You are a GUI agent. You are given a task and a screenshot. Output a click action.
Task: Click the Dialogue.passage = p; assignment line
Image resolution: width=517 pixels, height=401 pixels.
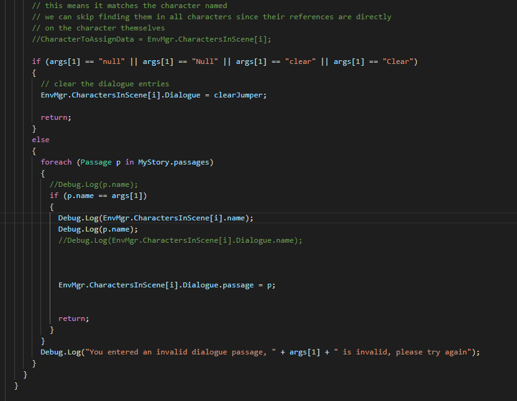167,285
